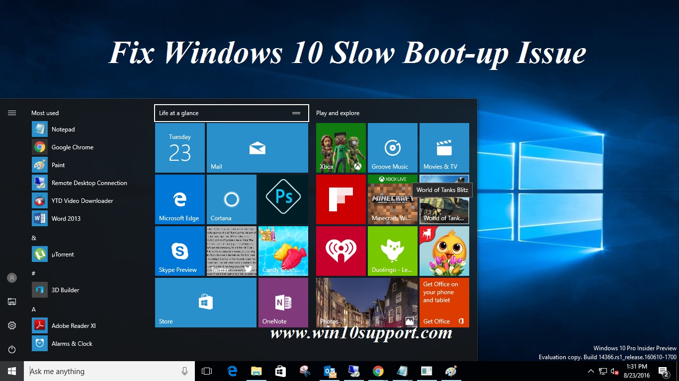
Task: Launch Notepad from Most used list
Action: click(89, 129)
